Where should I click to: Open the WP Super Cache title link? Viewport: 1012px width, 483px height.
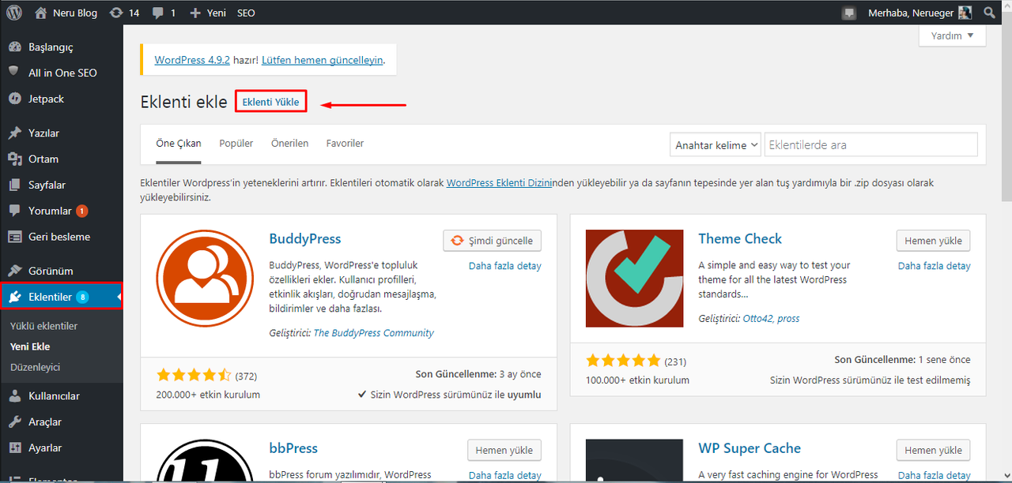(750, 447)
